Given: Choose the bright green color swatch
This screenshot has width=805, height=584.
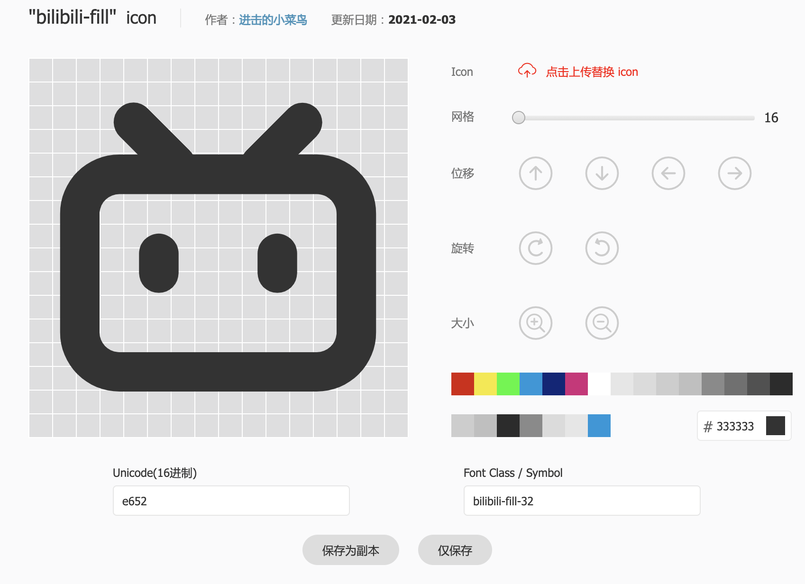Looking at the screenshot, I should [508, 384].
